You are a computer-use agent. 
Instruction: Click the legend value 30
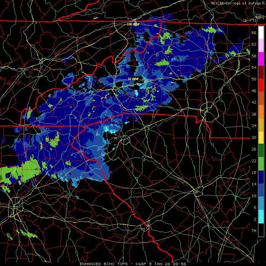click(x=254, y=137)
